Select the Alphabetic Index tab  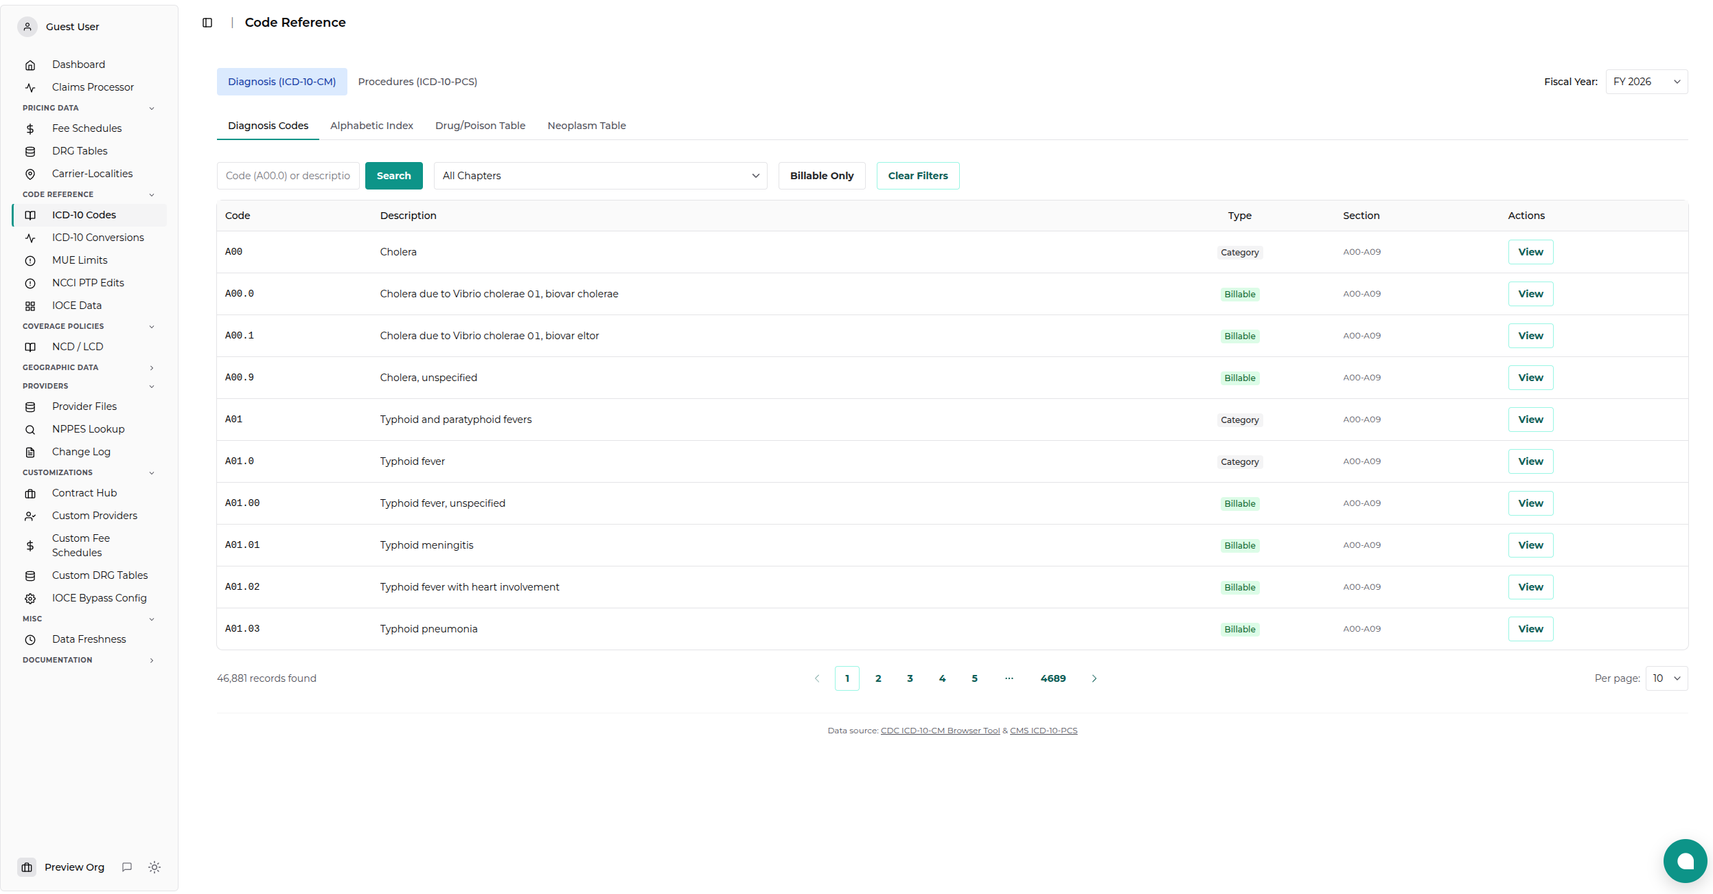tap(371, 126)
